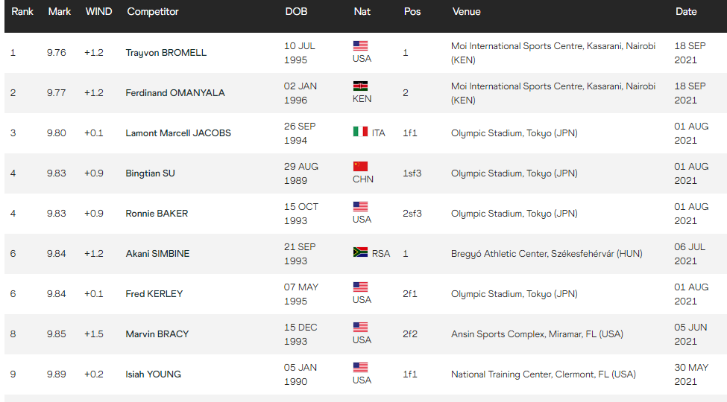Click the China flag for Bingtian Su
The height and width of the screenshot is (402, 727).
tap(360, 166)
